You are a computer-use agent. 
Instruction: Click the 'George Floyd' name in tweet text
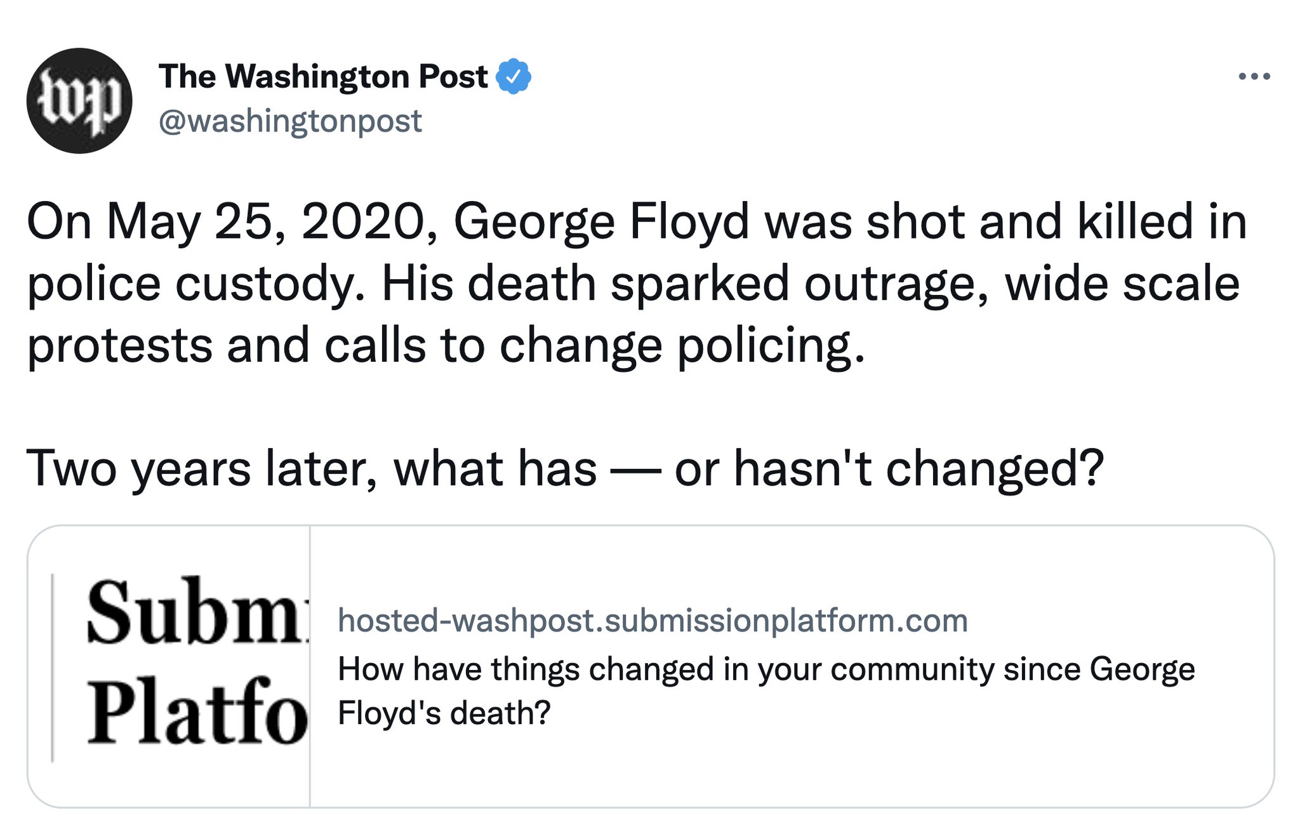(x=601, y=223)
